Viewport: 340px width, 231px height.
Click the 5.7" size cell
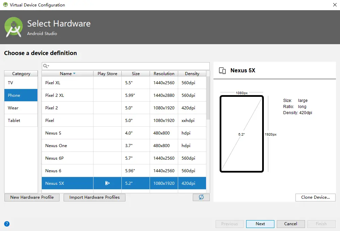click(136, 158)
